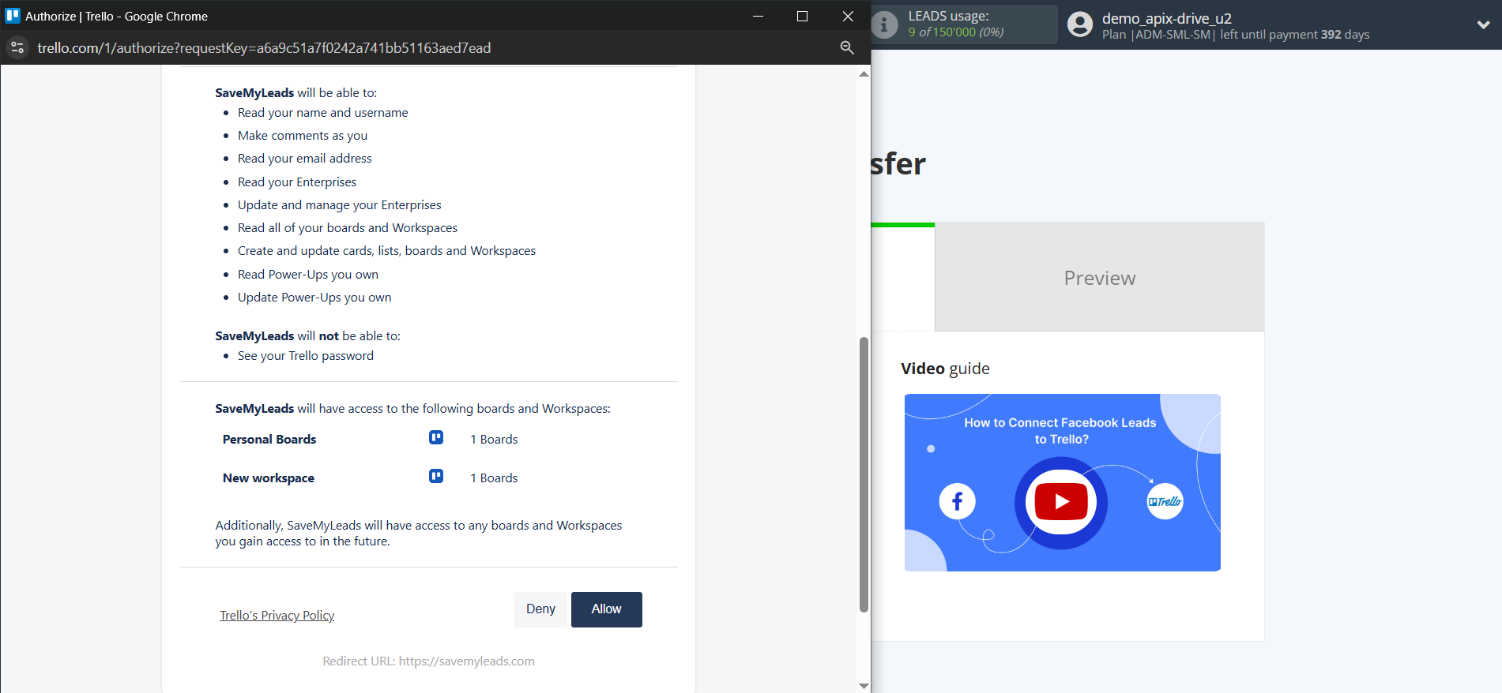
Task: Click the vertical scrollbar thumb
Action: tap(864, 474)
